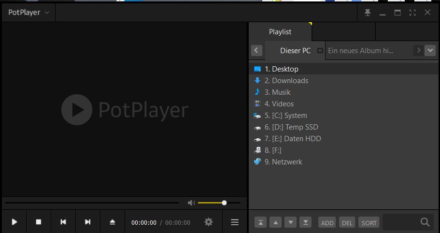Viewport: 440px width, 233px height.
Task: Adjust the yellow volume slider
Action: point(219,203)
